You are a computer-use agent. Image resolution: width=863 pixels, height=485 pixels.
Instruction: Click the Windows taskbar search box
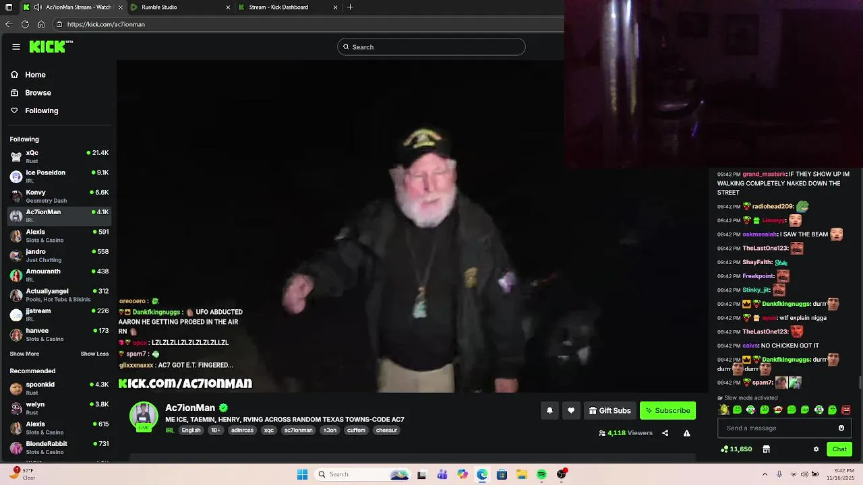[x=363, y=474]
